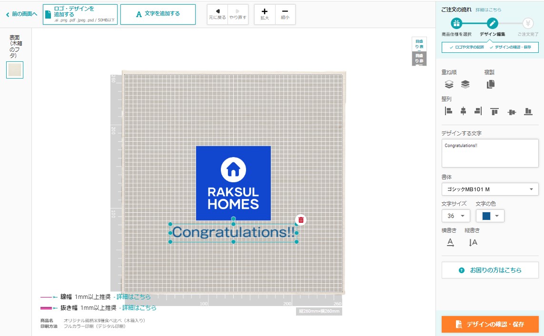Set text to horizontal writing (横書き)
544x336 pixels.
tap(450, 242)
